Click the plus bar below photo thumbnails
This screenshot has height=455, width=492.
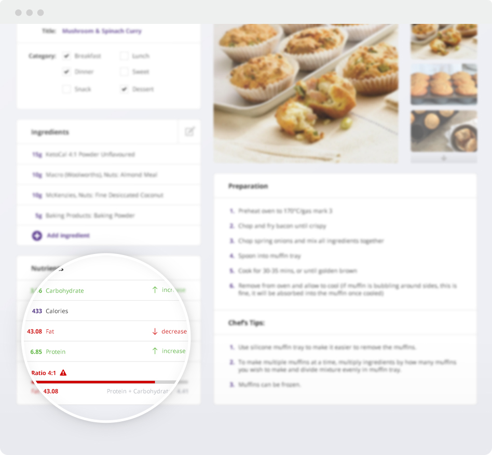click(x=444, y=158)
